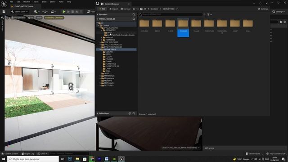Open the Lit view mode dropdown

click(31, 18)
